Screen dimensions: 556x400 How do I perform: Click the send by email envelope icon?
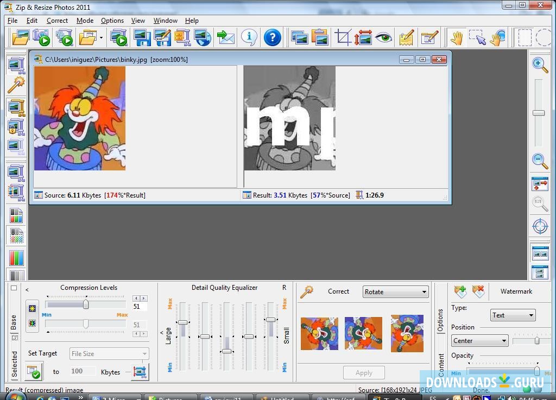coord(225,37)
